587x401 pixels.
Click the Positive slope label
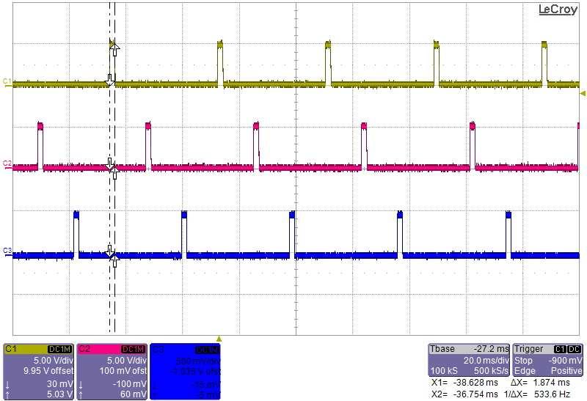566,371
